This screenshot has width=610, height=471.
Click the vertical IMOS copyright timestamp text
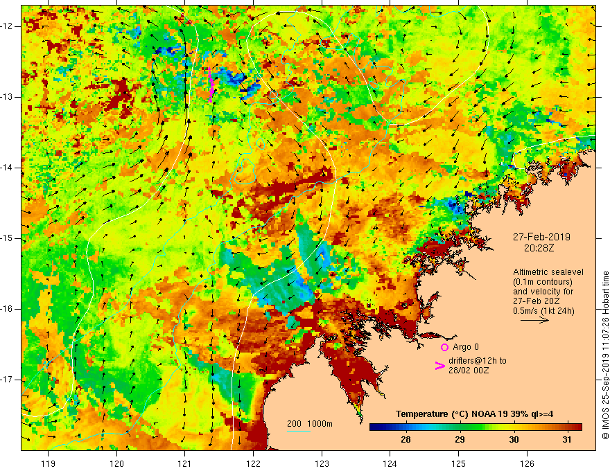605,355
